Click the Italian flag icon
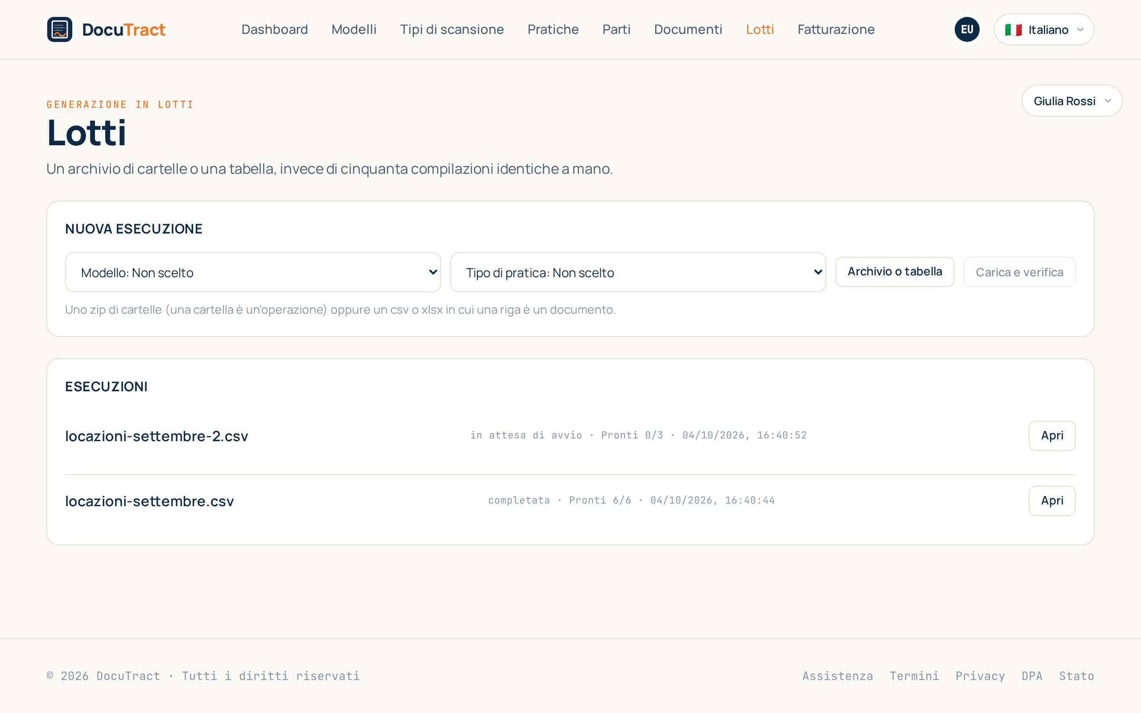This screenshot has width=1141, height=713. pos(1013,30)
